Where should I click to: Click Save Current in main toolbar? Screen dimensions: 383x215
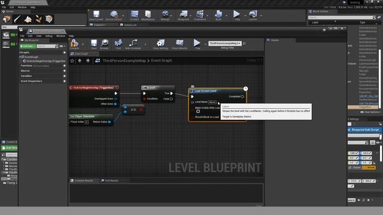tap(96, 15)
